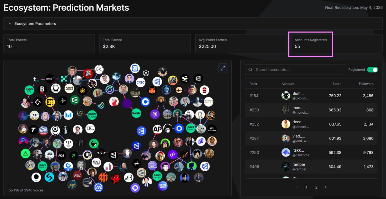
Task: Click the Total Earned stat card
Action: click(145, 44)
